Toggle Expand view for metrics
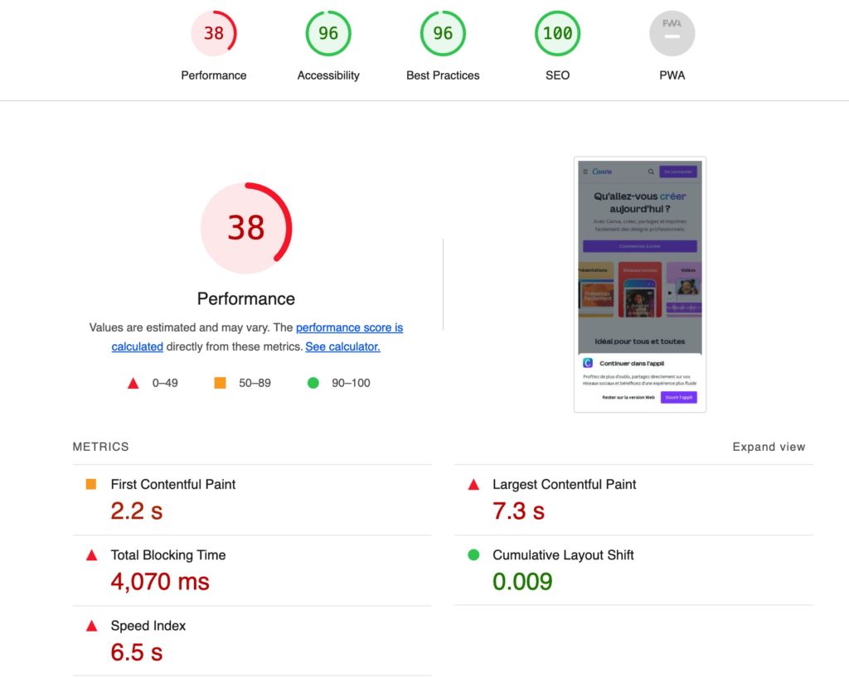This screenshot has height=678, width=849. coord(769,447)
